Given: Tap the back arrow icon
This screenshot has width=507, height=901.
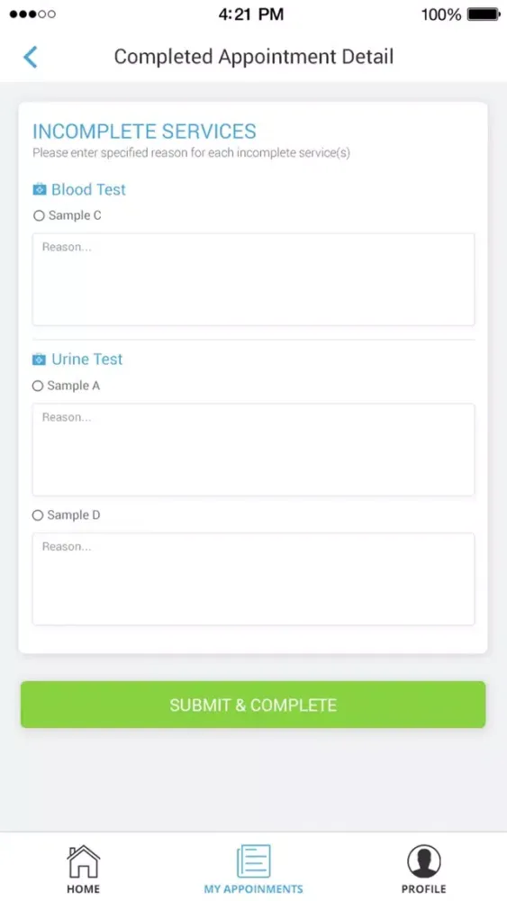Looking at the screenshot, I should 31,57.
